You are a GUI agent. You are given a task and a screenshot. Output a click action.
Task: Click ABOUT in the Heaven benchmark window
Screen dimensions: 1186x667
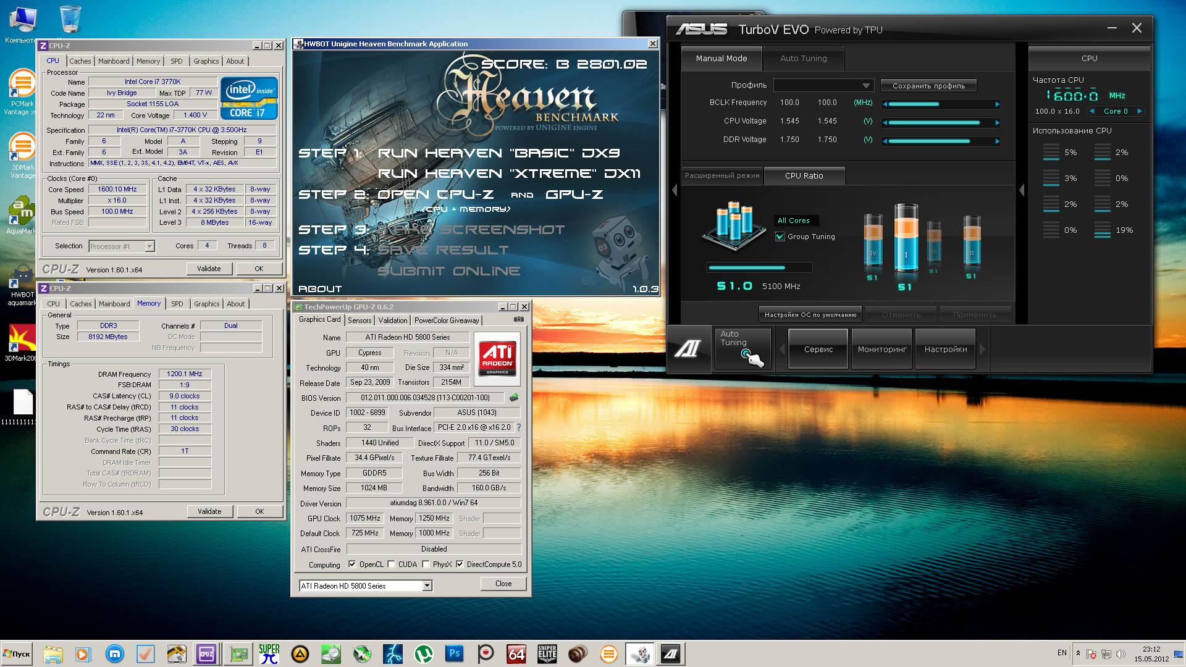point(320,288)
